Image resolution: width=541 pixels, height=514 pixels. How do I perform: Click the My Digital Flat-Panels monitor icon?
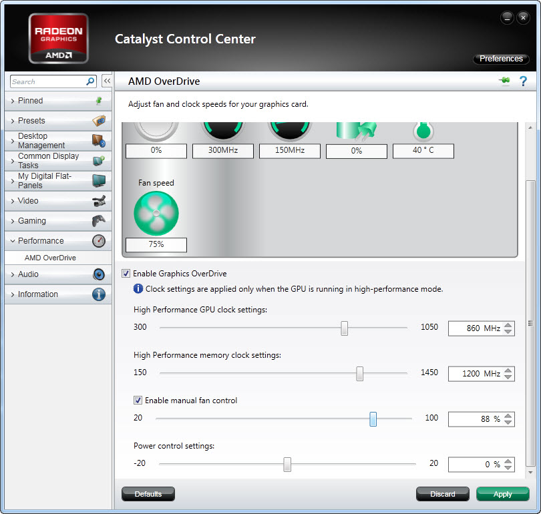pyautogui.click(x=99, y=181)
